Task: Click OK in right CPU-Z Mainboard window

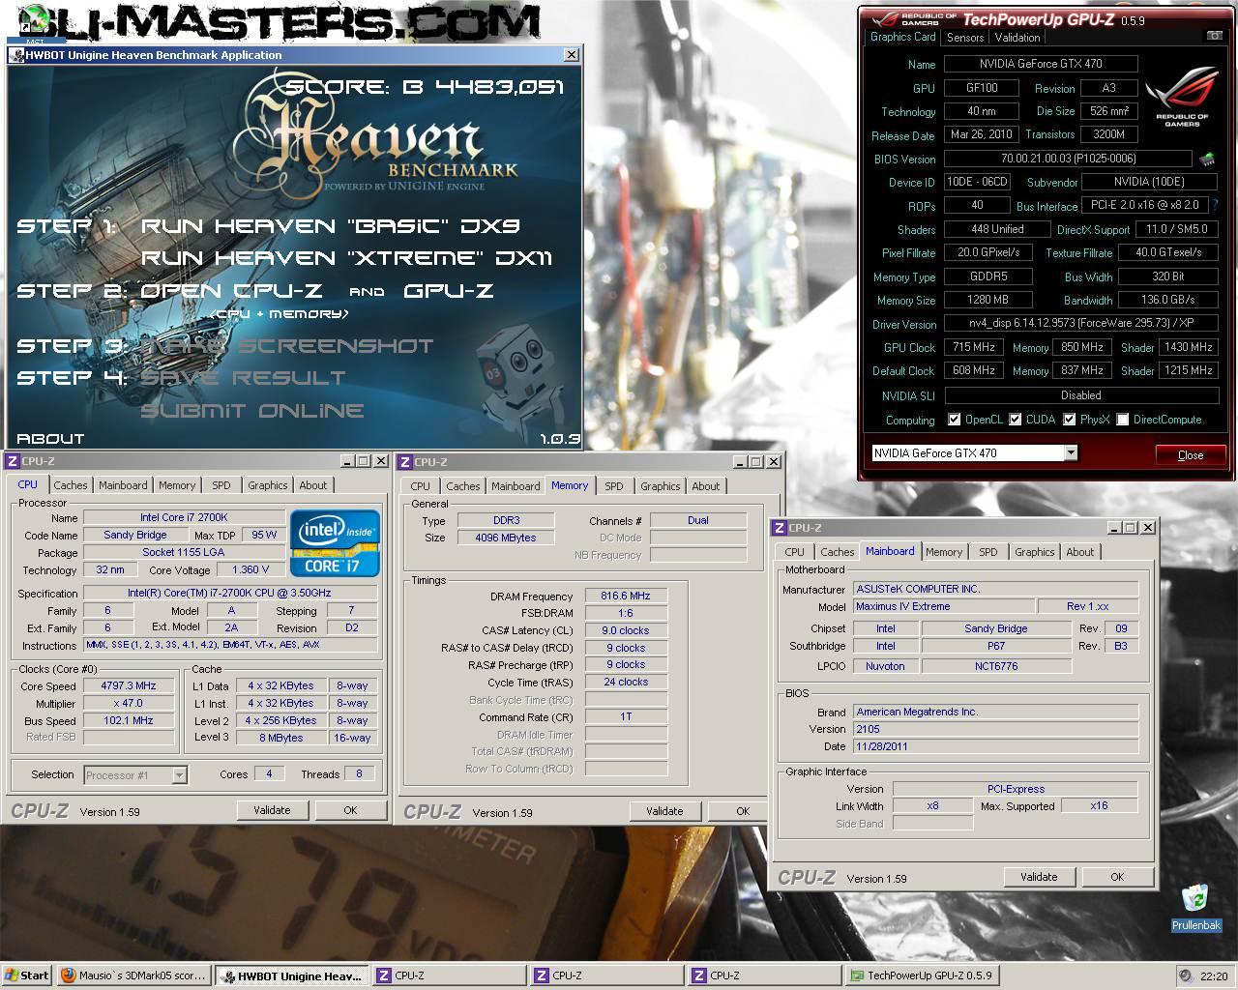Action: pyautogui.click(x=1117, y=877)
